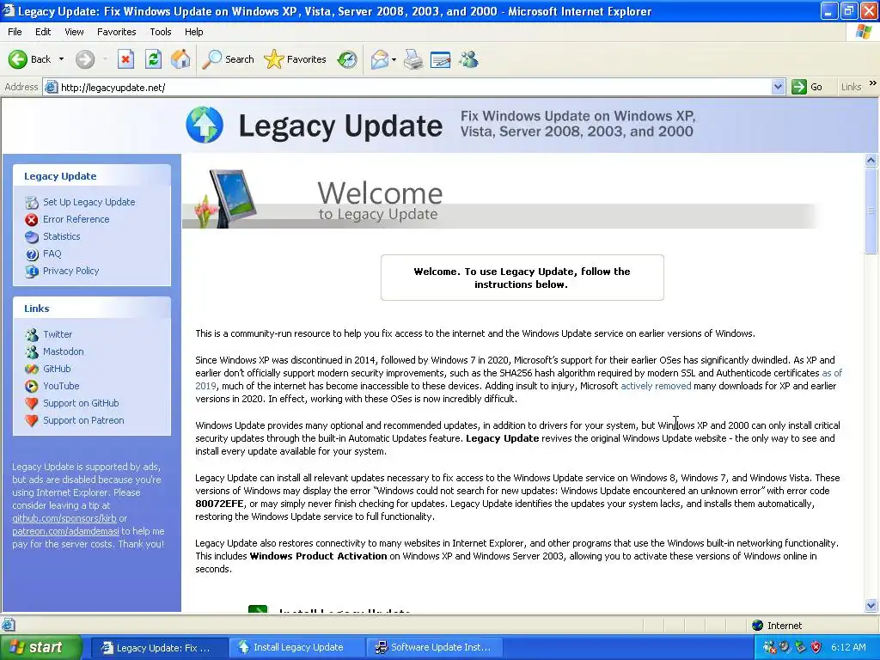This screenshot has height=660, width=880.
Task: Switch to Install Legacy Update taskbar window
Action: click(297, 647)
